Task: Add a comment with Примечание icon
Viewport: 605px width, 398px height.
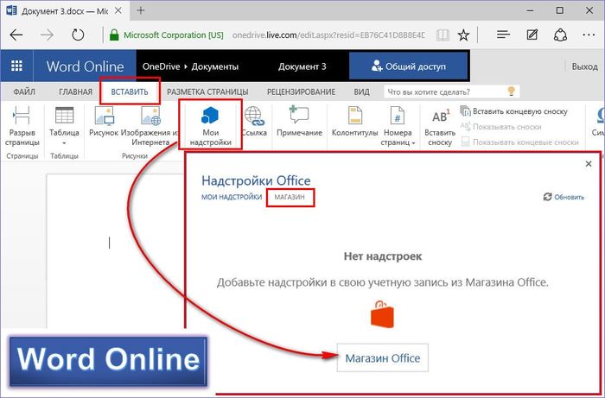Action: (x=300, y=124)
